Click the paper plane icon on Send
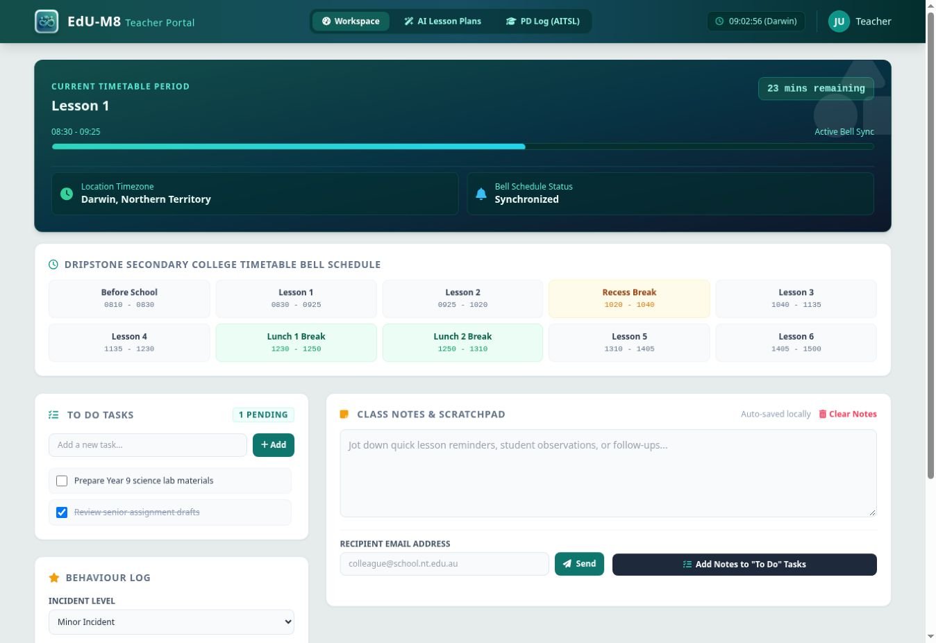936x643 pixels. 567,564
